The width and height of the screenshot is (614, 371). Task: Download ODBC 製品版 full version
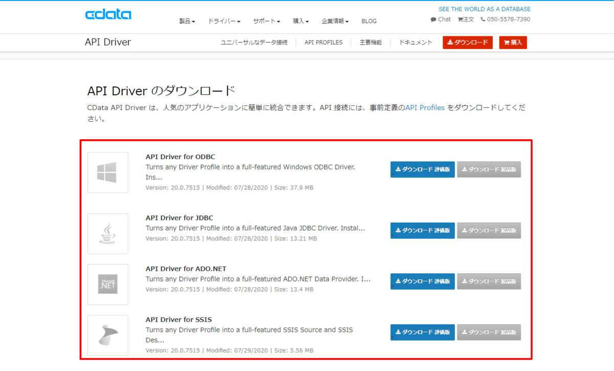coord(489,169)
